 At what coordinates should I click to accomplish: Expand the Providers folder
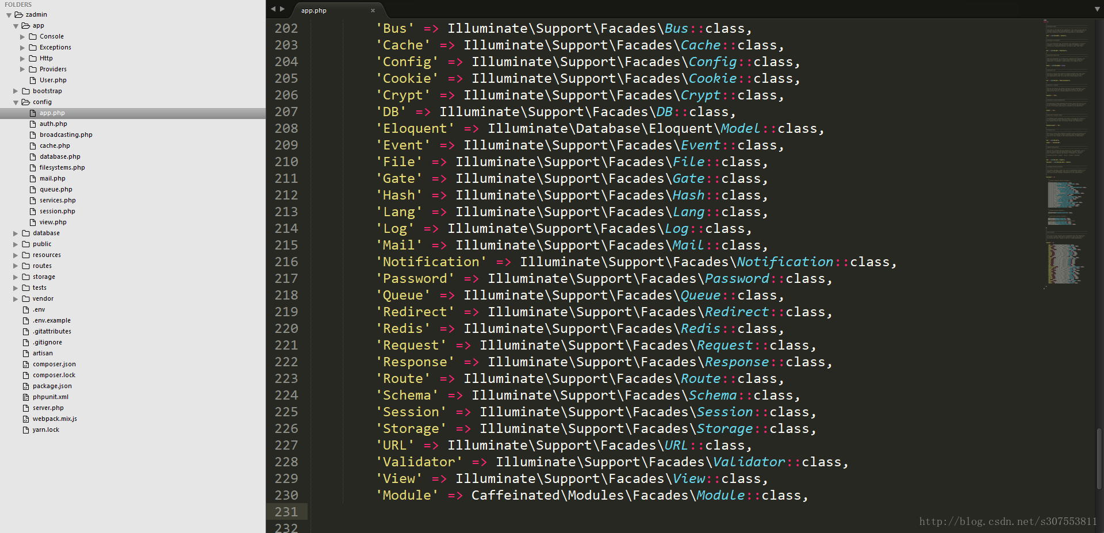tap(22, 70)
